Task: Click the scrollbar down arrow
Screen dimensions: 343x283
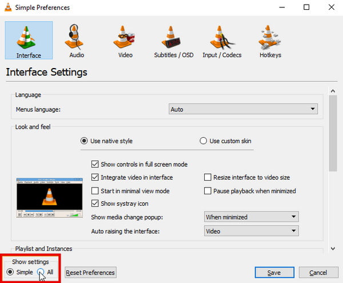Action: click(333, 249)
